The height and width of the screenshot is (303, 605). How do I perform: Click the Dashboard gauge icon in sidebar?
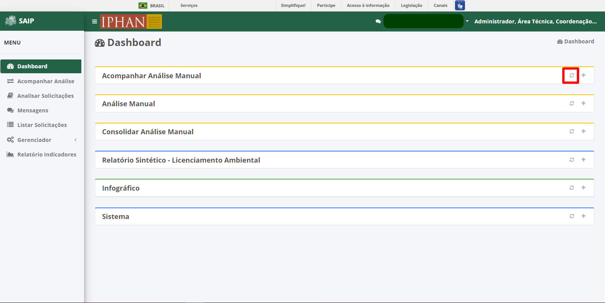[10, 66]
